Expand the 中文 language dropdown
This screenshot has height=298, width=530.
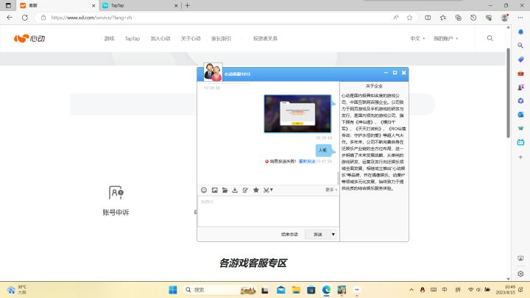tap(417, 38)
